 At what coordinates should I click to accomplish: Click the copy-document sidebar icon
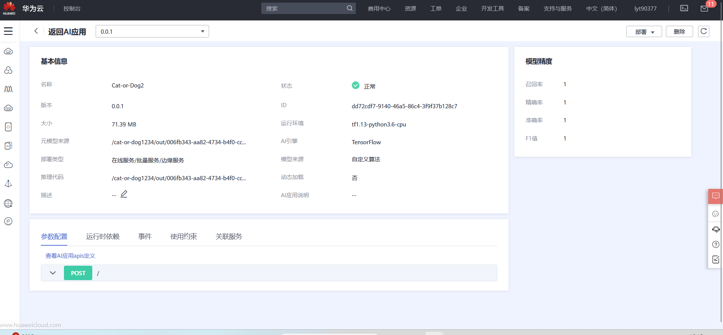(x=8, y=146)
